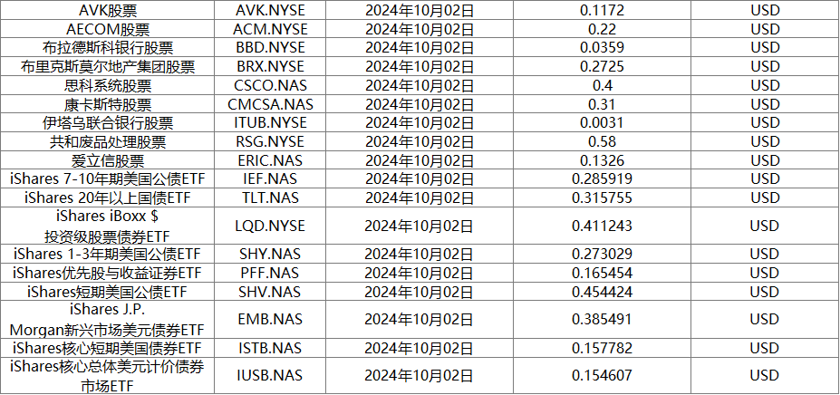This screenshot has width=840, height=395.
Task: Click the value 0.2725
Action: [603, 66]
